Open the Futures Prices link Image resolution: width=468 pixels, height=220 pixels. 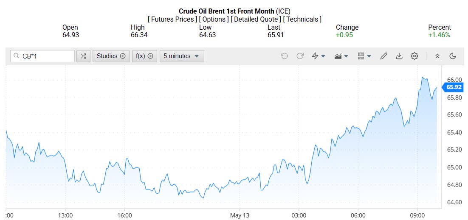172,19
